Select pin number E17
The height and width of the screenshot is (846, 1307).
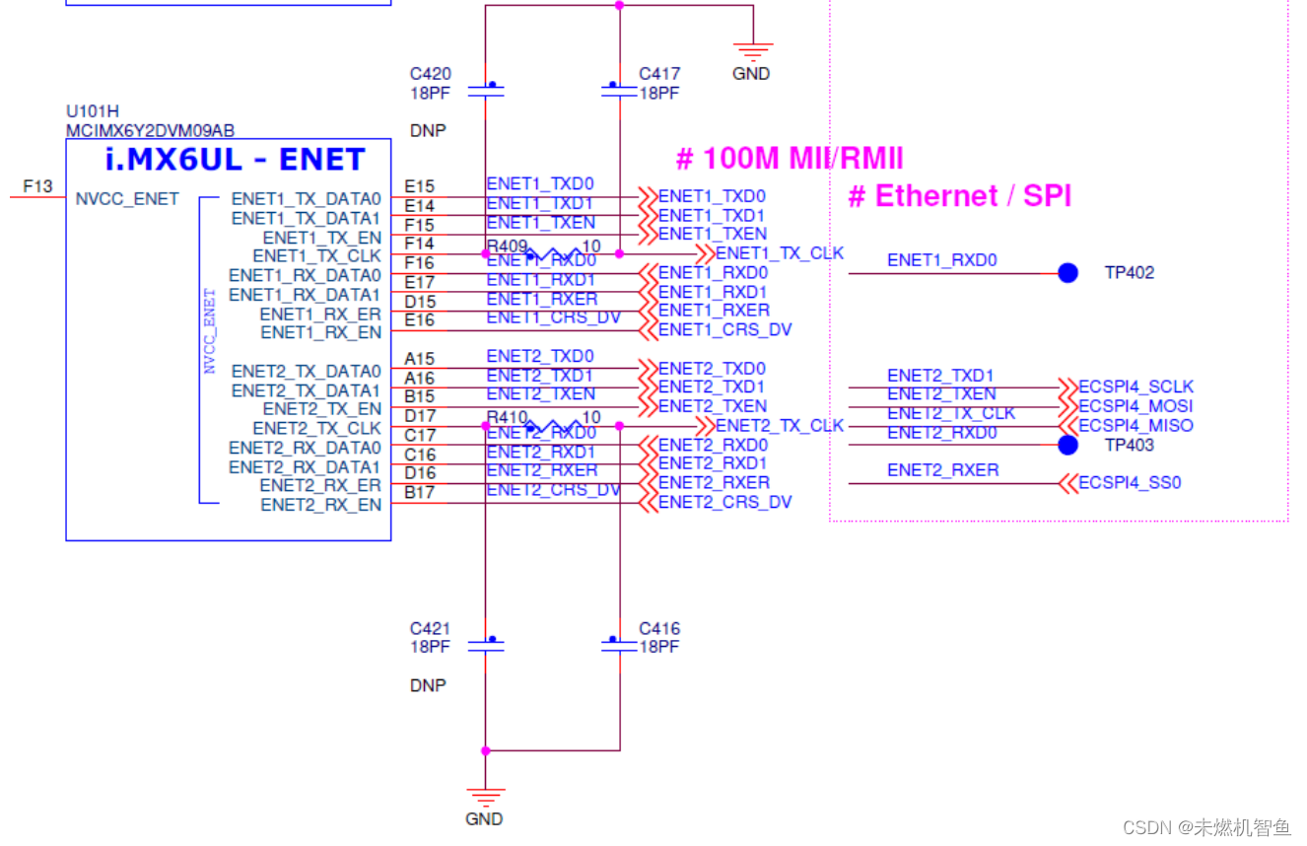click(420, 283)
